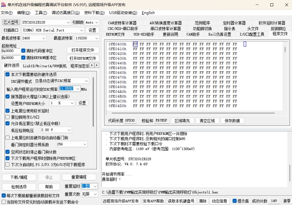Click the 芯片型号 button

[11, 22]
